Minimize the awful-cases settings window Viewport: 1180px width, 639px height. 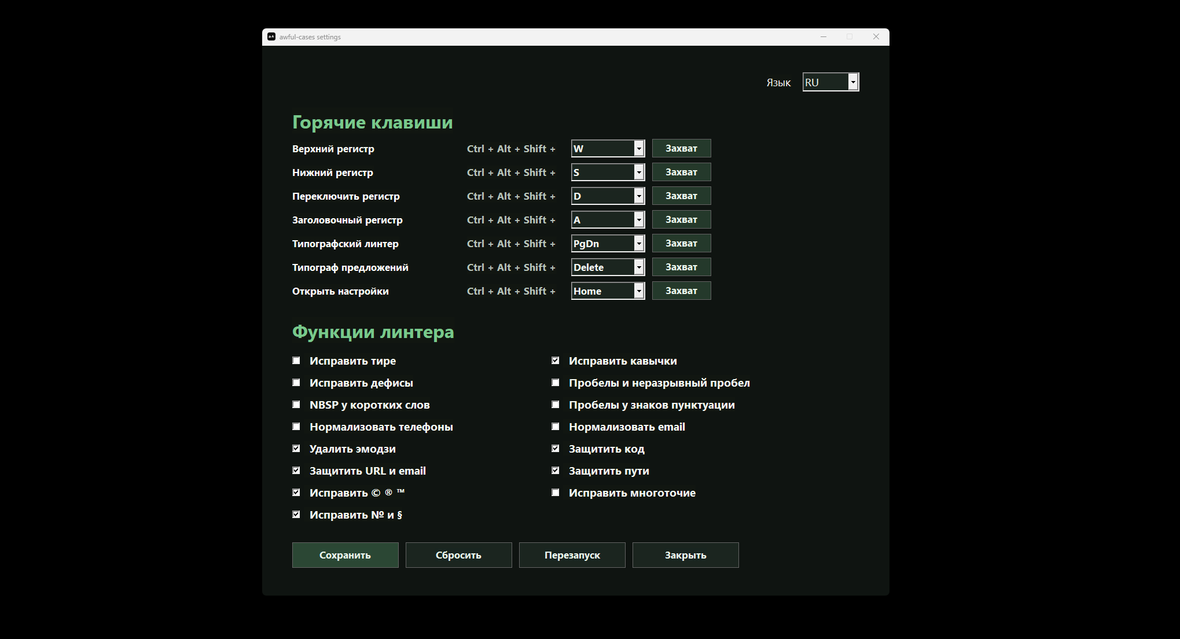[823, 36]
